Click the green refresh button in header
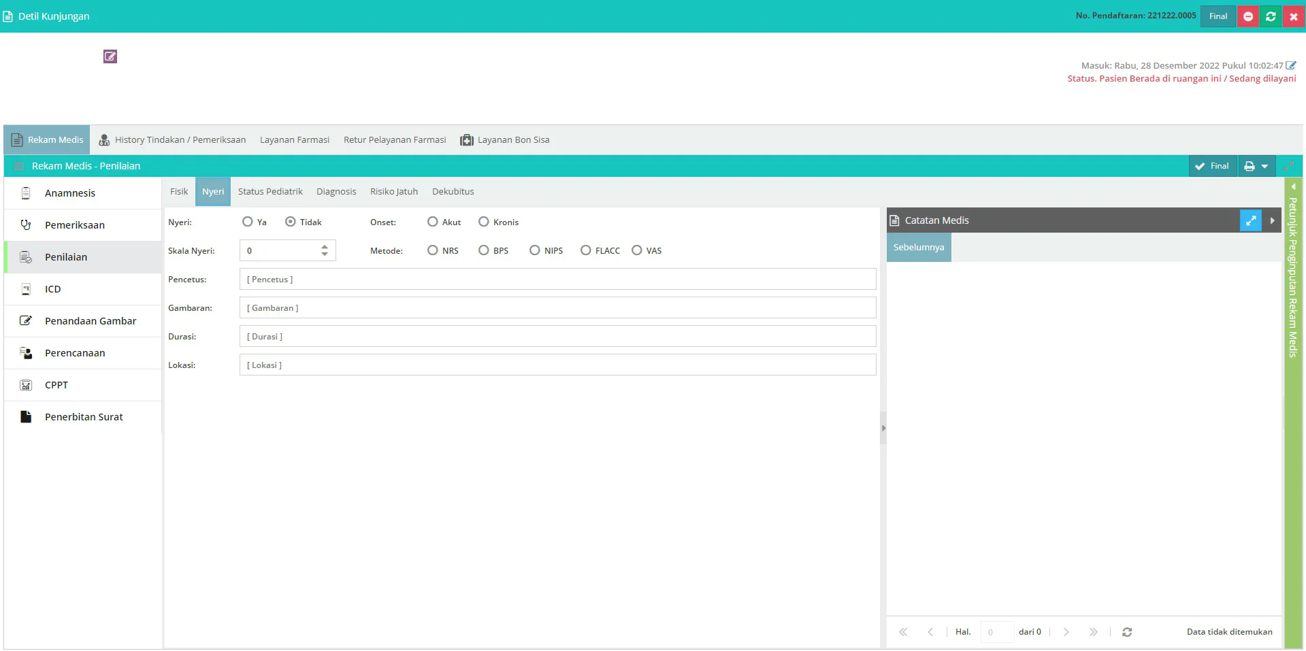Viewport: 1306px width, 651px height. tap(1271, 16)
